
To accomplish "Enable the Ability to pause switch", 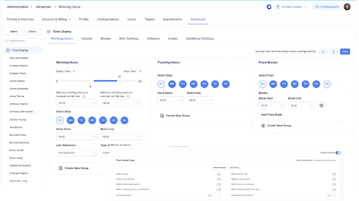I will click(x=219, y=174).
